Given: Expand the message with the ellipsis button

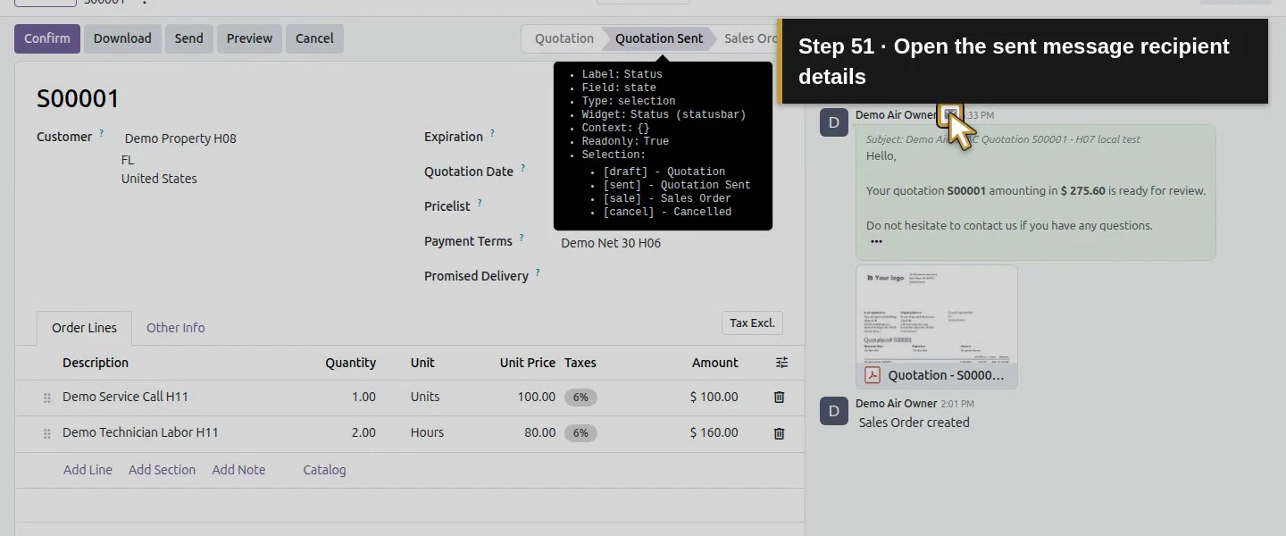Looking at the screenshot, I should (x=876, y=241).
